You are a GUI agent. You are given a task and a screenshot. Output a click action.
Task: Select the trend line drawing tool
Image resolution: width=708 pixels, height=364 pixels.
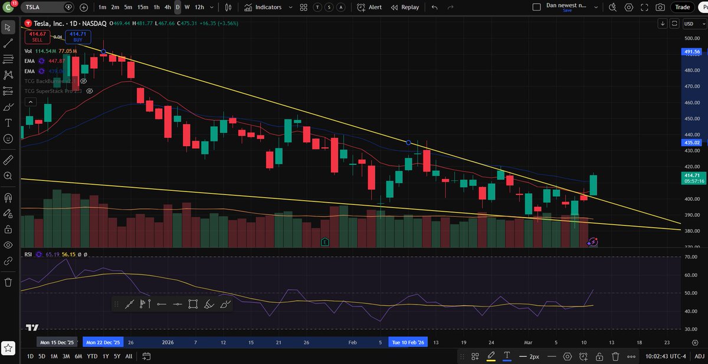pos(8,43)
